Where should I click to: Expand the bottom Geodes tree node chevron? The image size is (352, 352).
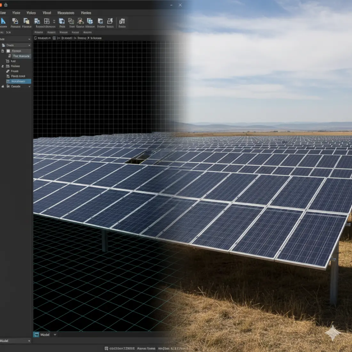(29, 86)
